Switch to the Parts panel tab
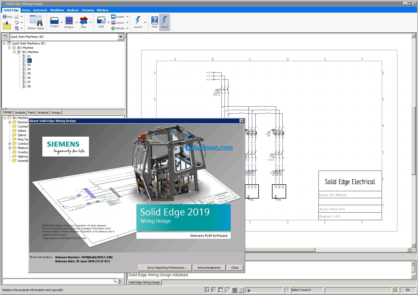The width and height of the screenshot is (418, 295). point(32,113)
